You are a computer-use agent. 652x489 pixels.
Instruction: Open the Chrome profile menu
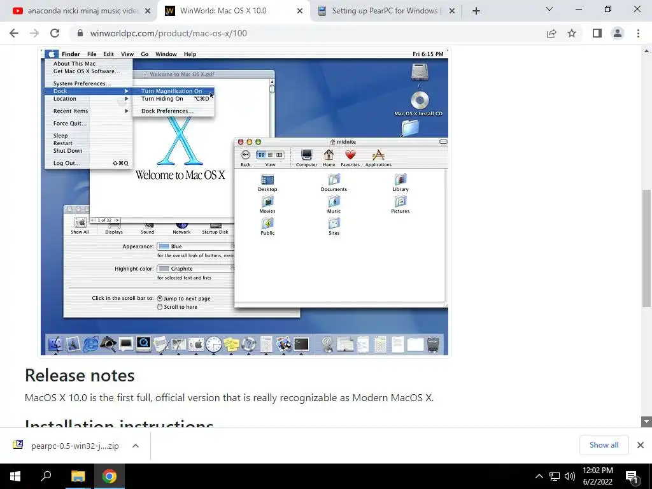[x=618, y=33]
